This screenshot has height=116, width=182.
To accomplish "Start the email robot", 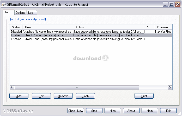I will click(x=94, y=111).
